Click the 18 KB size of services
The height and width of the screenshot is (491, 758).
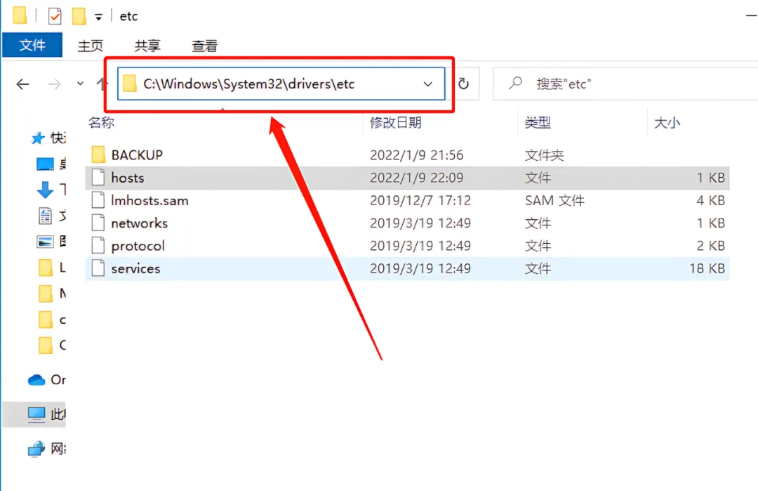click(x=707, y=268)
